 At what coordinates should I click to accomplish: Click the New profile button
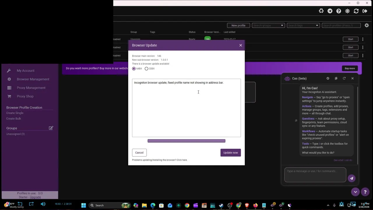coord(238,25)
